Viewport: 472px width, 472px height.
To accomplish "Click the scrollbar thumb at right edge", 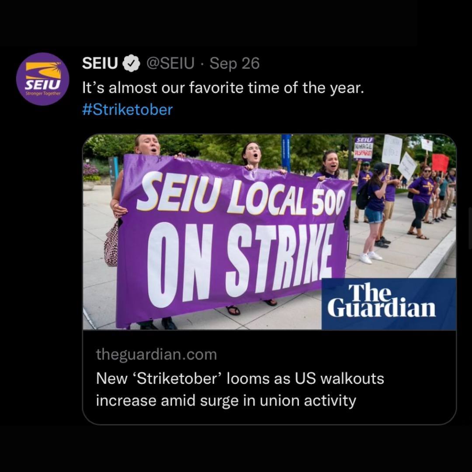I will (x=470, y=228).
